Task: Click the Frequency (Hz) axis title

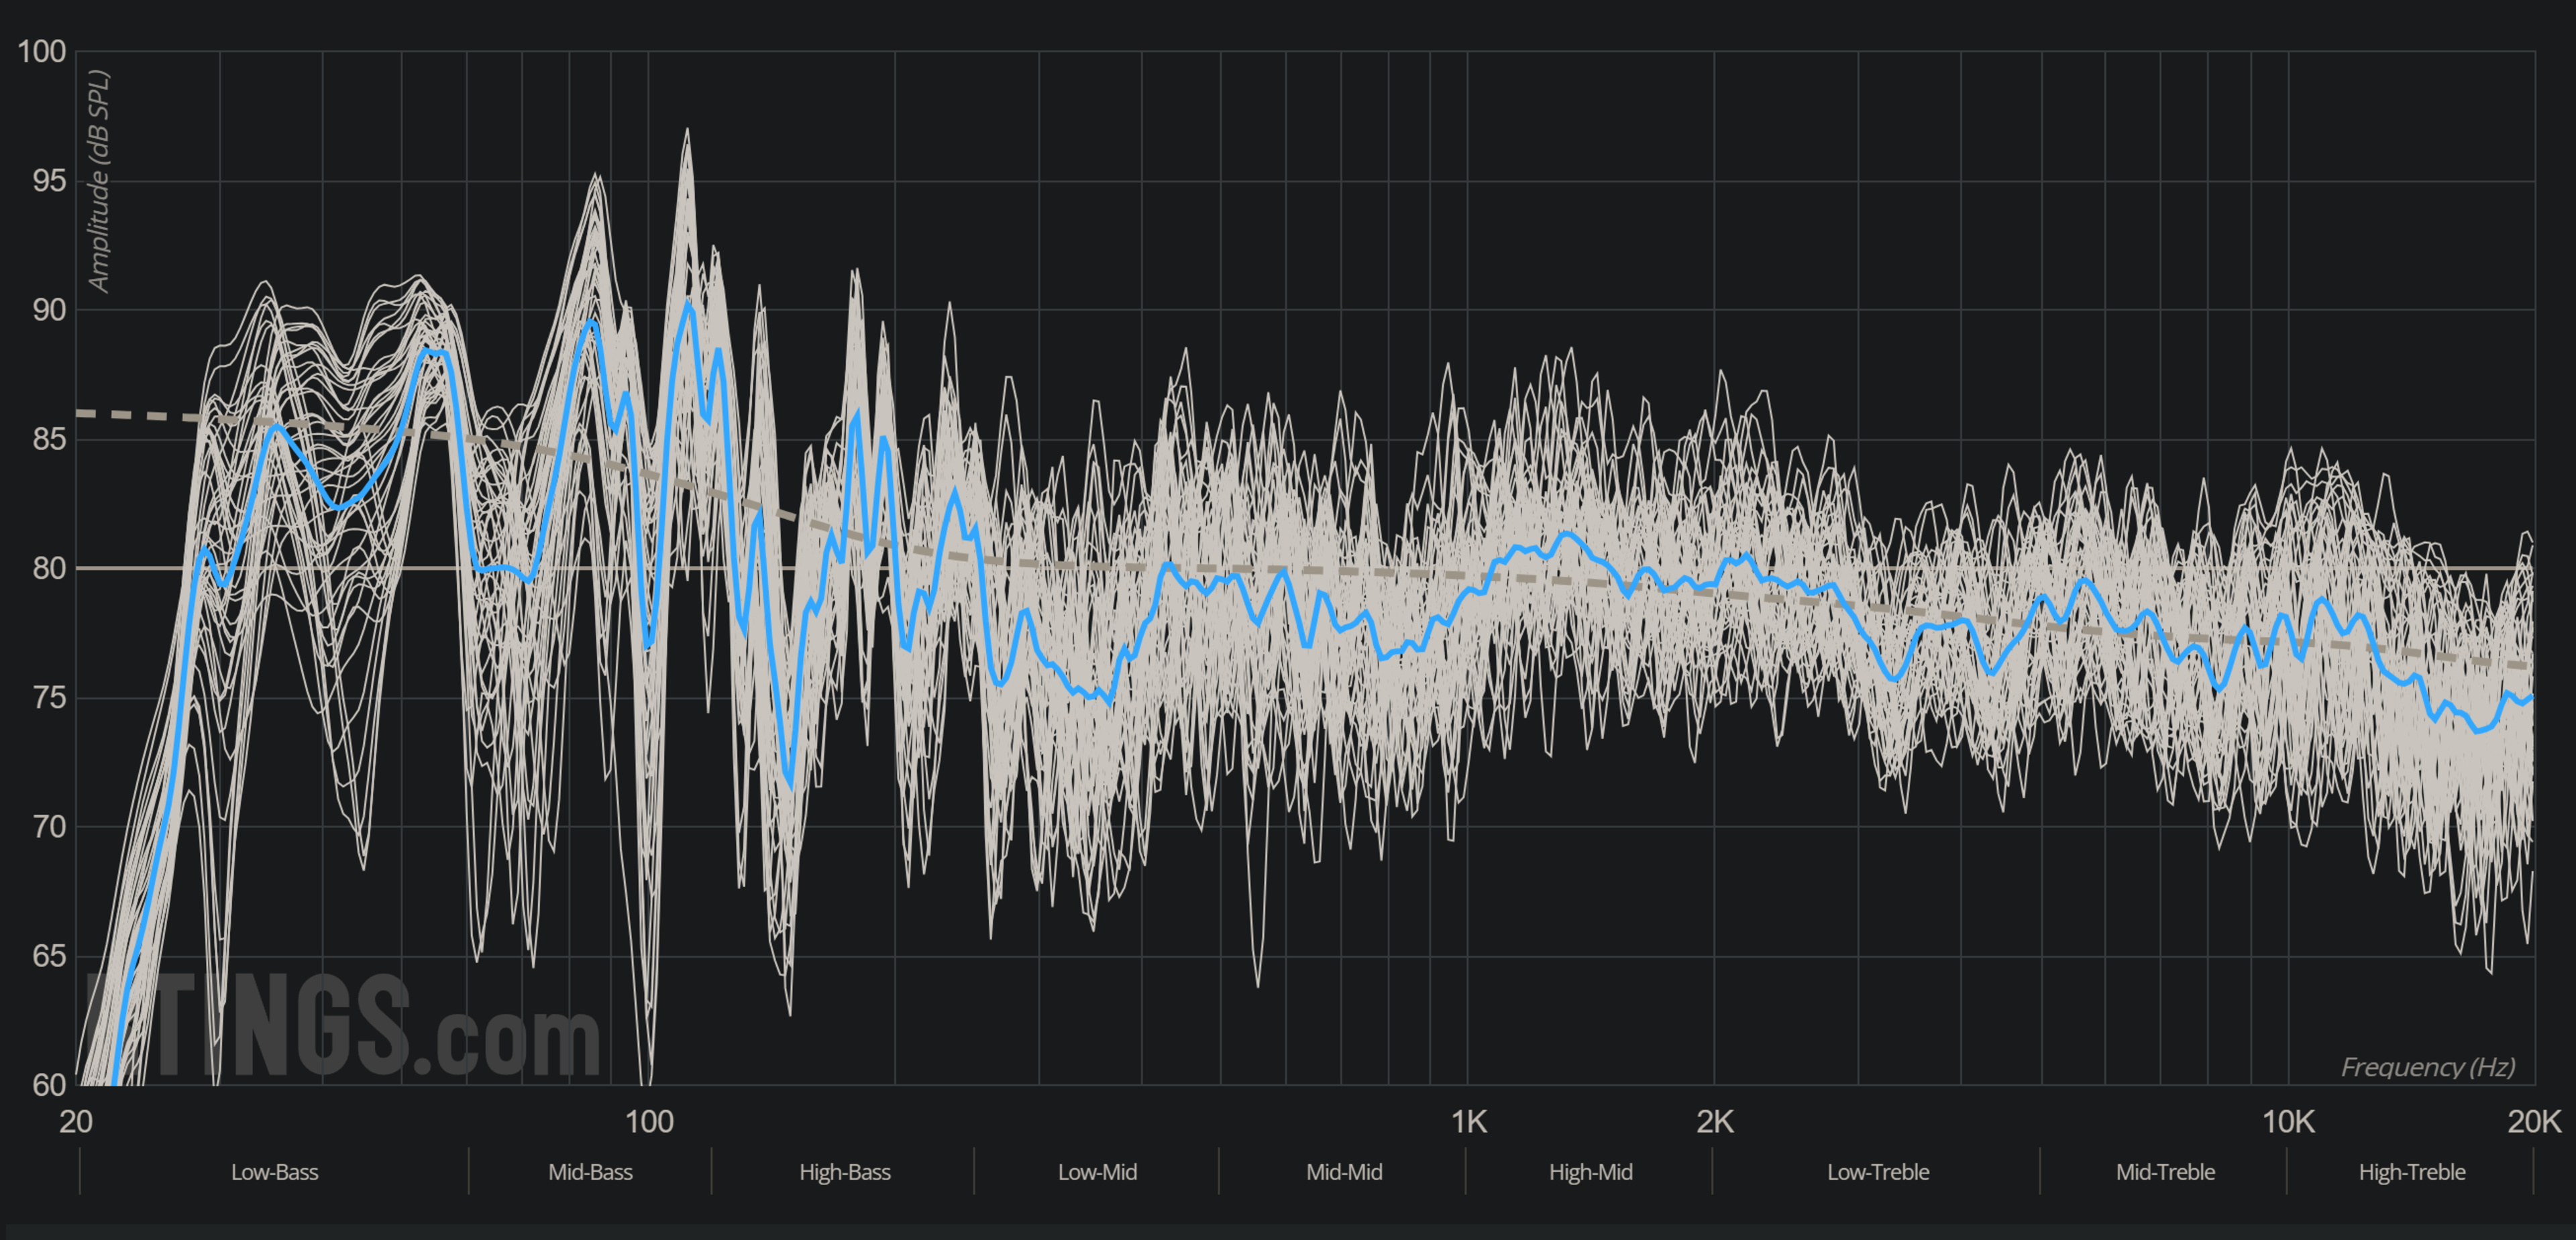Action: 2427,1067
